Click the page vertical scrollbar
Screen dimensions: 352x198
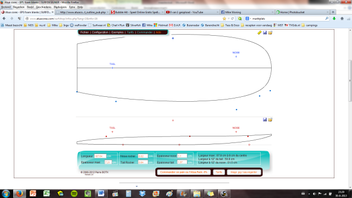click(350, 81)
